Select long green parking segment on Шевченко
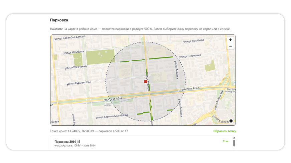The width and height of the screenshot is (291, 163). click(161, 58)
